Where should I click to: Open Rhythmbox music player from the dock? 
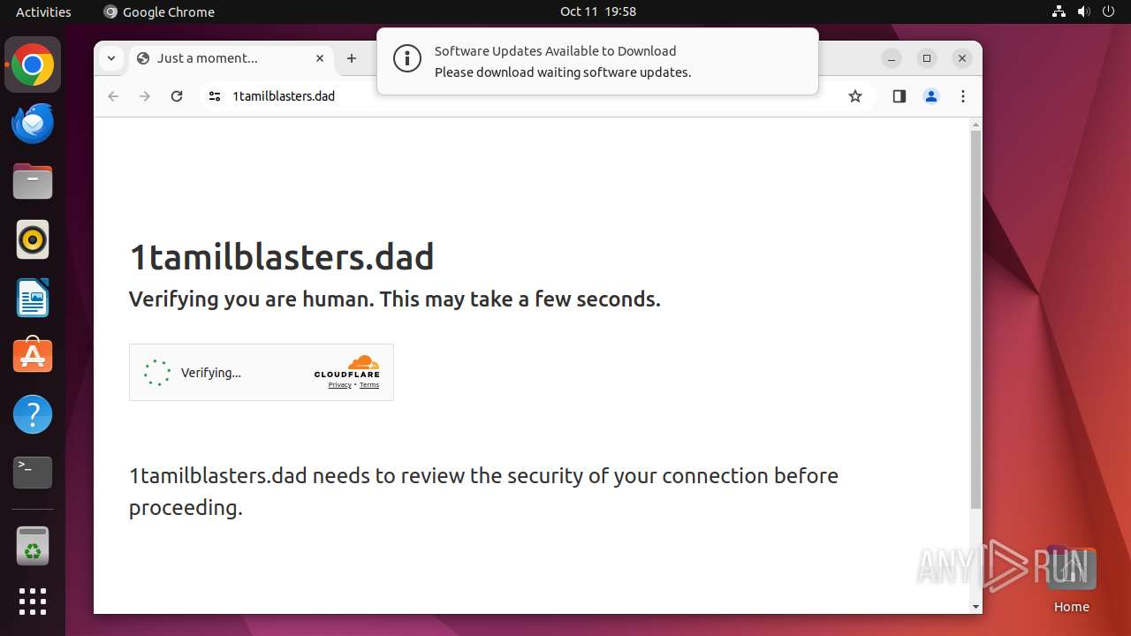(33, 239)
